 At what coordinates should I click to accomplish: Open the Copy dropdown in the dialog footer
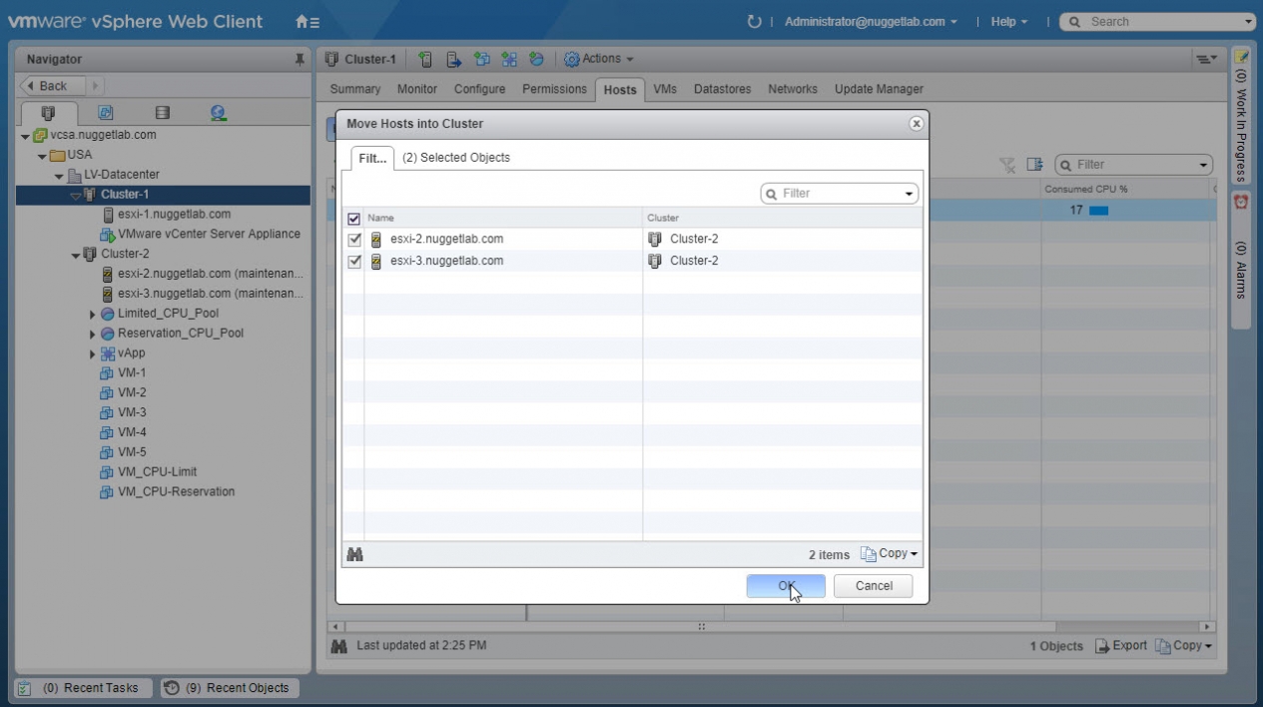(890, 554)
